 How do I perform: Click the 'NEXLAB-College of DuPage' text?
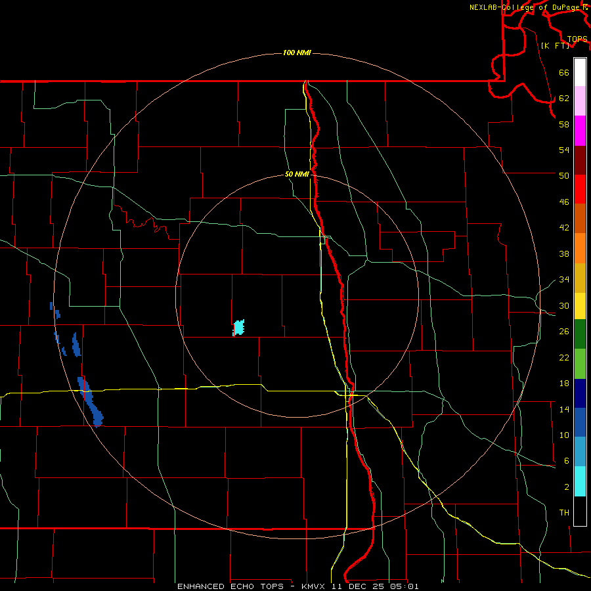525,7
